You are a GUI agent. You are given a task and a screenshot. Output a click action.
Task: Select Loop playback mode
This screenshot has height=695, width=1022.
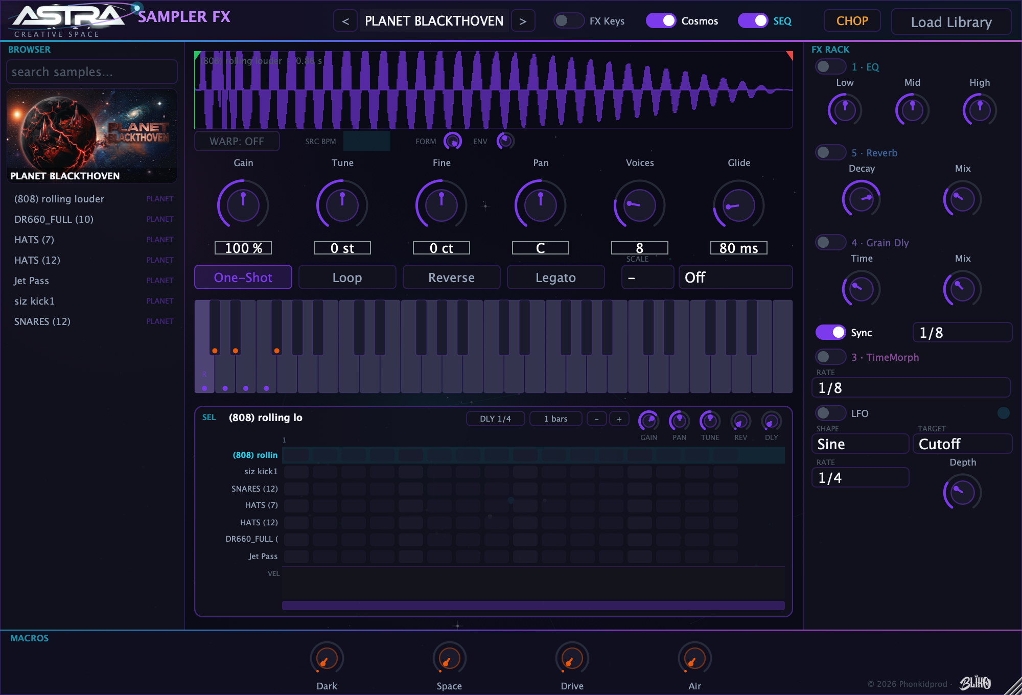pyautogui.click(x=347, y=277)
